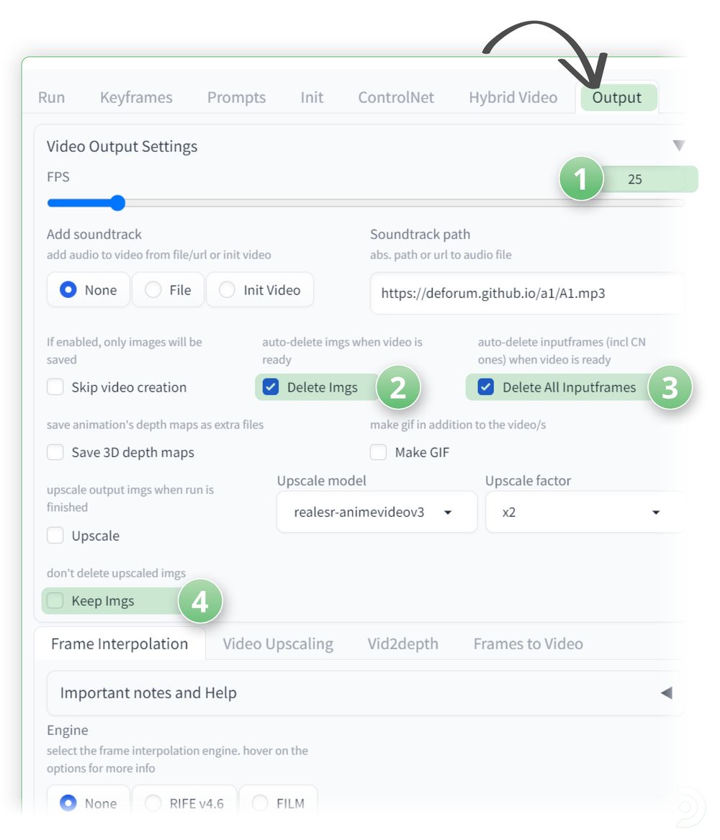Enable the Make GIF option
The width and height of the screenshot is (720, 840).
378,452
